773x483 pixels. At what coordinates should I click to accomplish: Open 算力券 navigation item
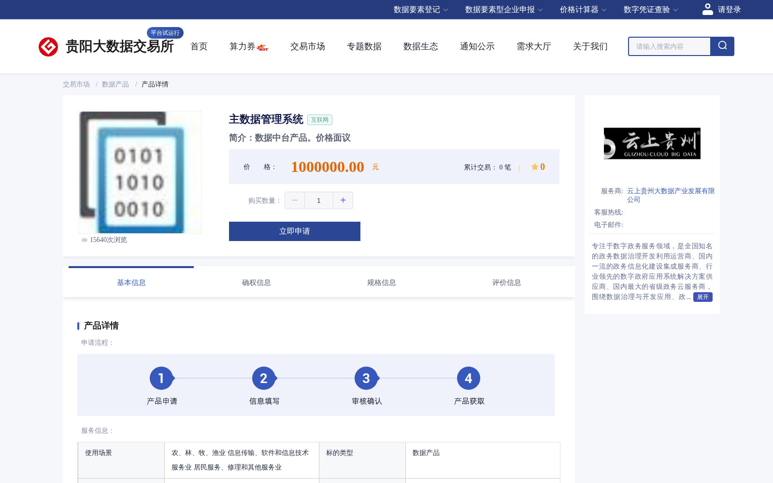pos(243,46)
